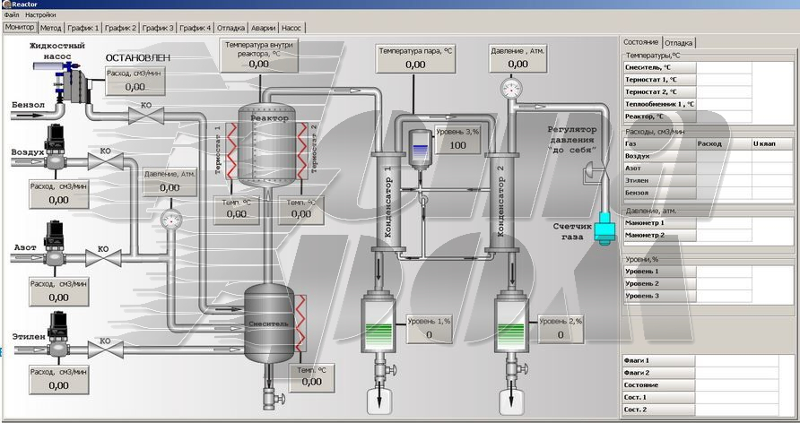Click the pressure gauge above Конденсатор 2

(x=512, y=89)
